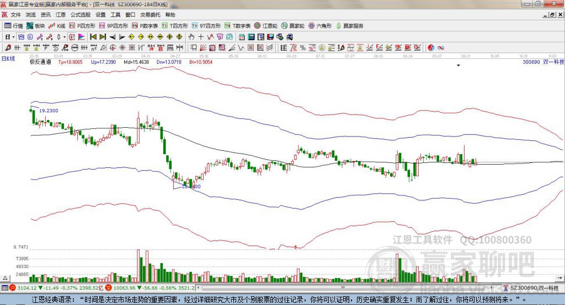Click the Dn=13.0718 value
Viewport: 565px width, 305px height.
[169, 62]
